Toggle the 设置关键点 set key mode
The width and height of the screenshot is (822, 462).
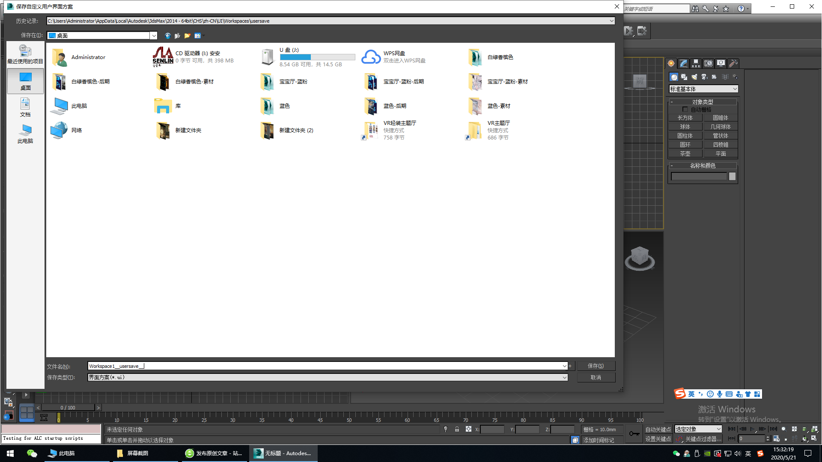coord(658,439)
